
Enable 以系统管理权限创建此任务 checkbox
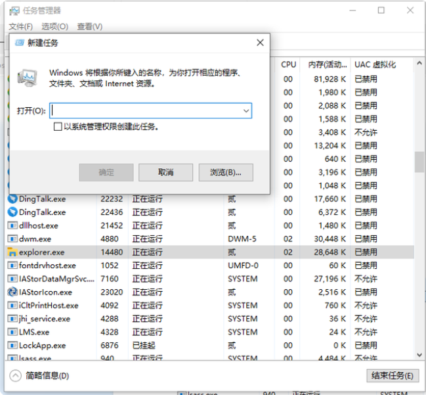coord(58,126)
